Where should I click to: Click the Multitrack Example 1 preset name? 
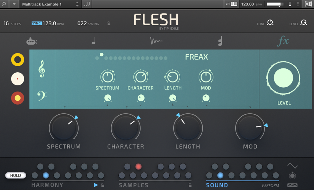pyautogui.click(x=42, y=4)
